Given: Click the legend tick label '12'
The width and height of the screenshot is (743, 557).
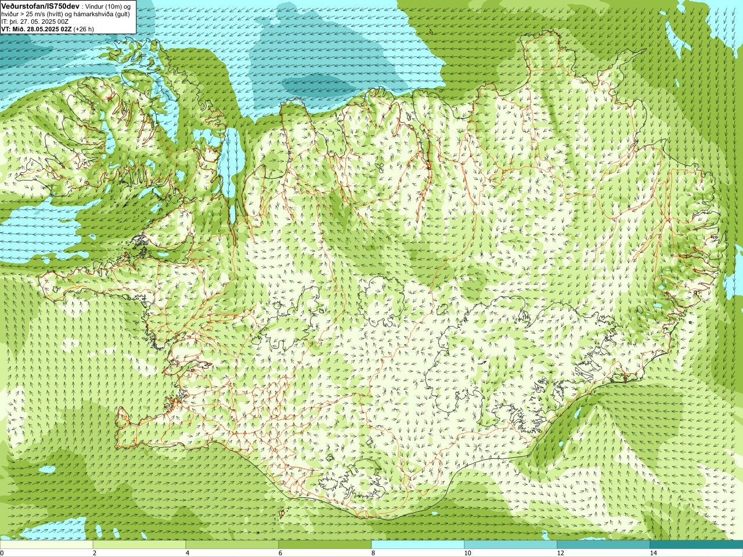Looking at the screenshot, I should tap(560, 553).
